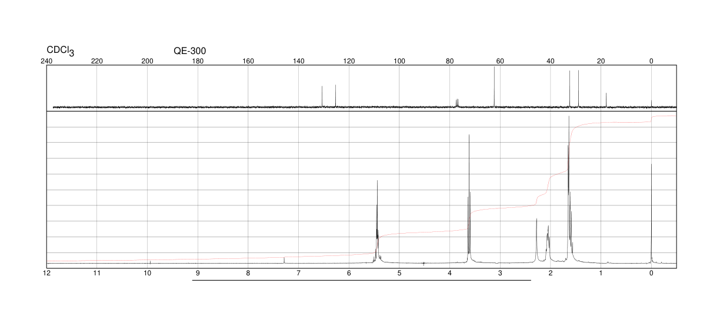Click the 4 ppm label on proton axis

tap(450, 273)
